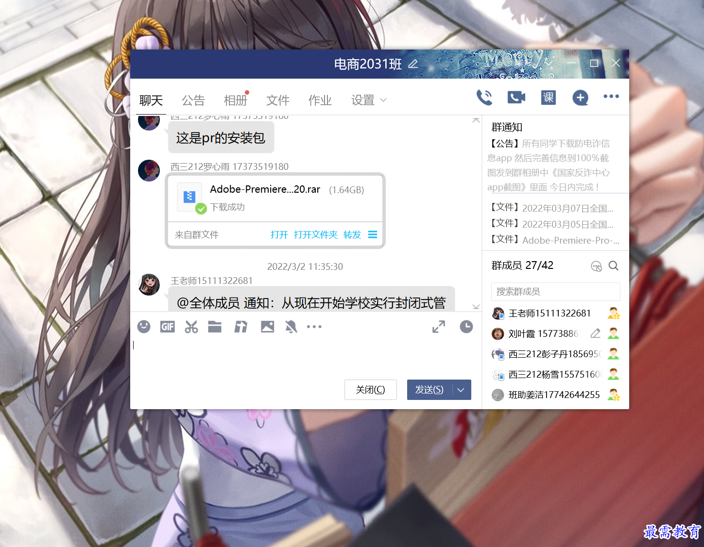The height and width of the screenshot is (547, 704).
Task: Open the header skin dropdown chevron beside minimize
Action: click(549, 63)
